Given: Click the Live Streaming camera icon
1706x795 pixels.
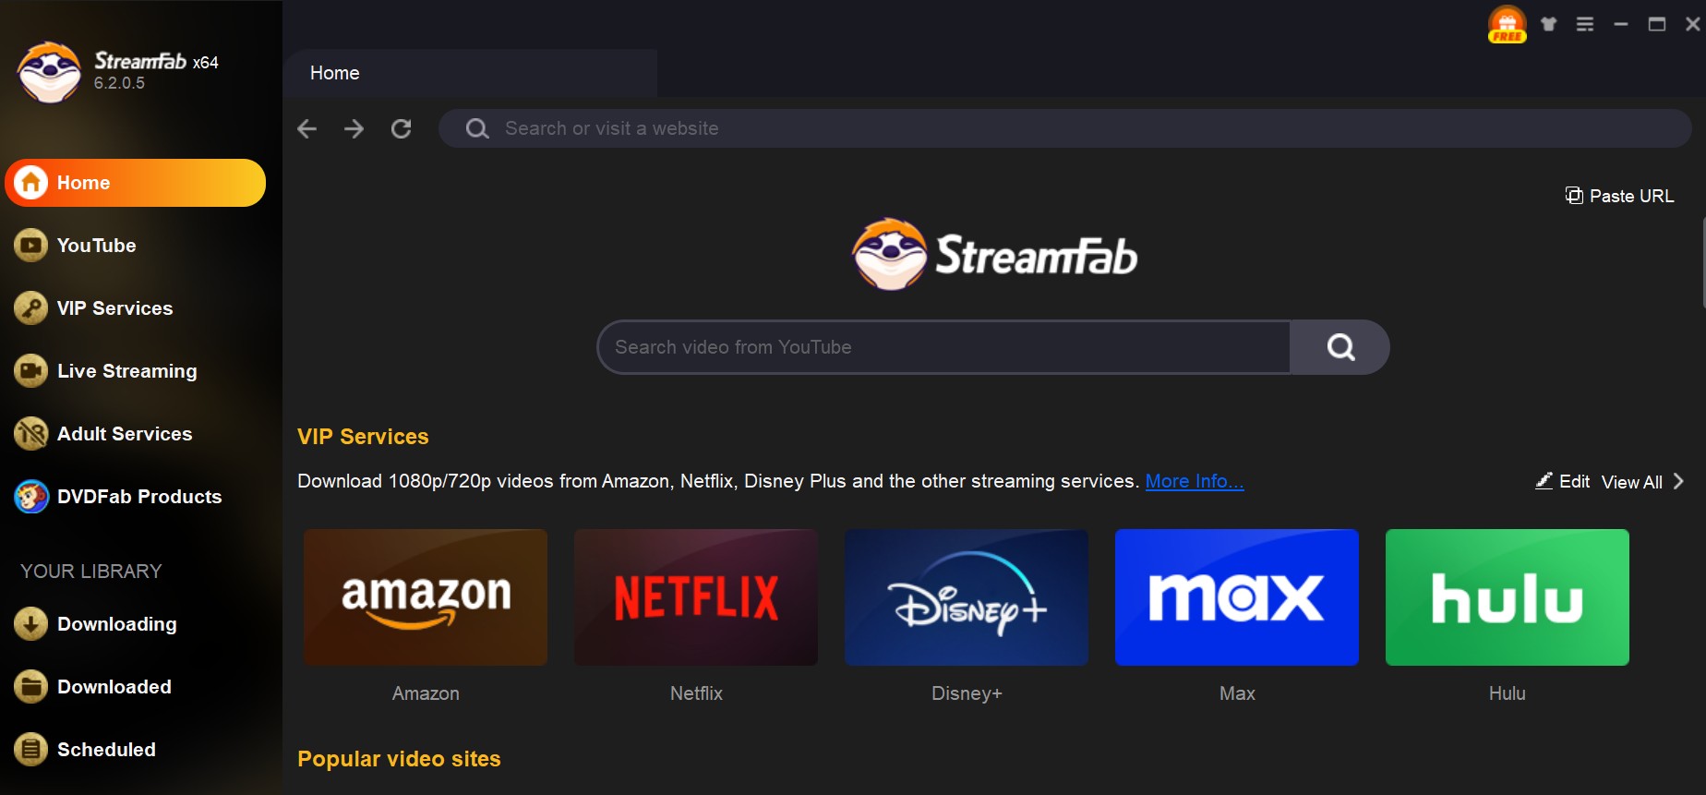Looking at the screenshot, I should pyautogui.click(x=30, y=371).
